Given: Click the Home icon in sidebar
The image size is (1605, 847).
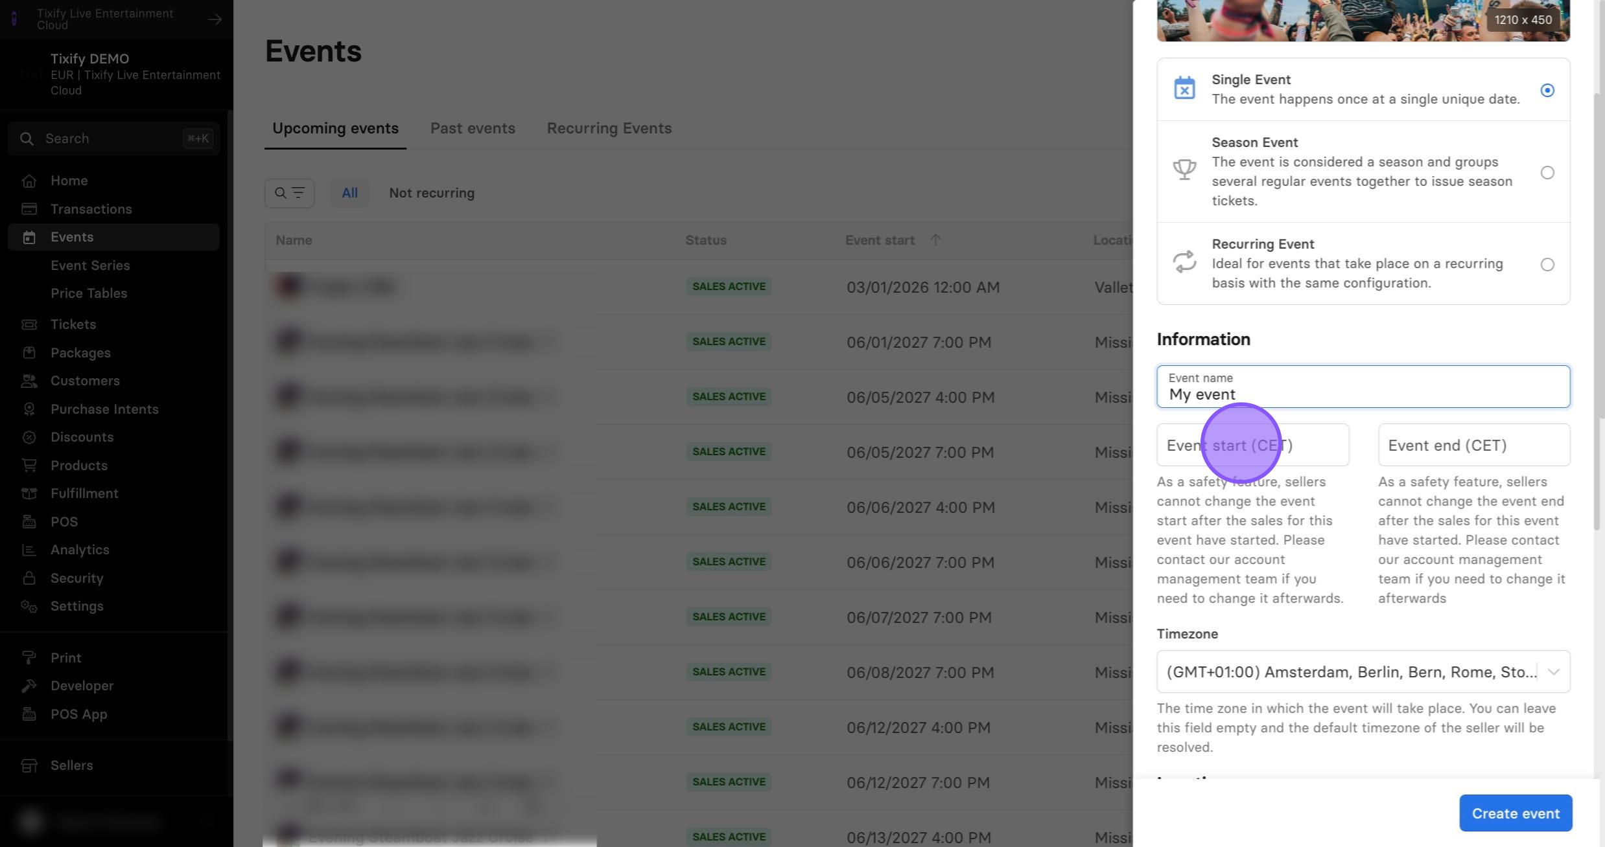Looking at the screenshot, I should click(29, 181).
